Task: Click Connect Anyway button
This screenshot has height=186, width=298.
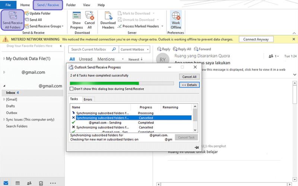Action: (256, 39)
